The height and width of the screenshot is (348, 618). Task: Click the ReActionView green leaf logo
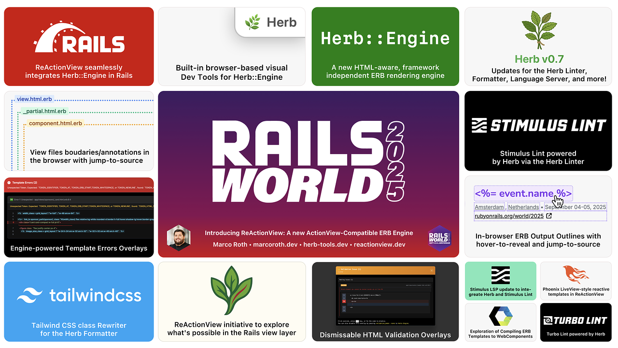pyautogui.click(x=232, y=290)
